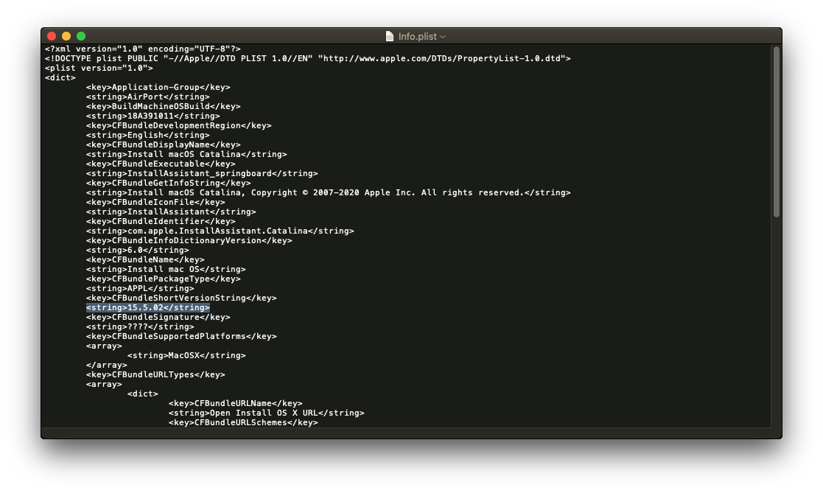Click the InstallAssistant icon file string line
823x493 pixels.
(x=171, y=211)
